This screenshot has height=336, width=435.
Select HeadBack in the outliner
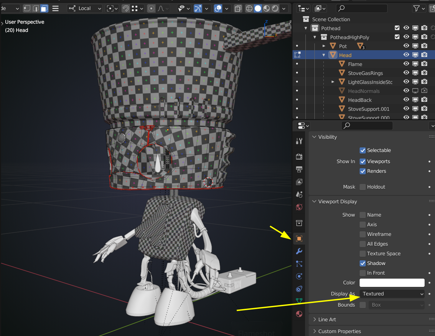[360, 100]
